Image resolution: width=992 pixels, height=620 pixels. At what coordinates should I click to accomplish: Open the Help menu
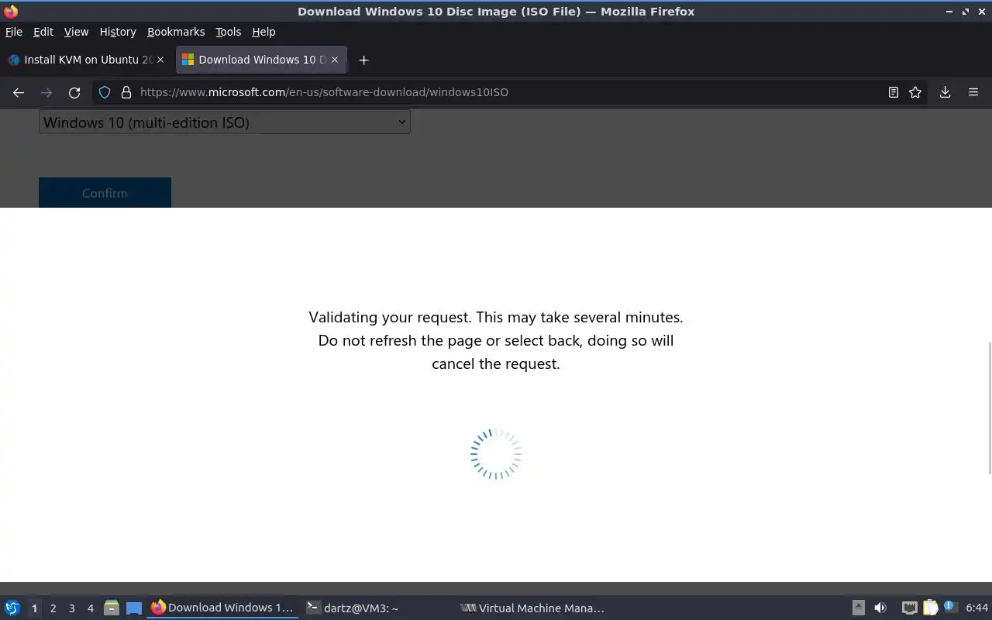click(x=263, y=32)
